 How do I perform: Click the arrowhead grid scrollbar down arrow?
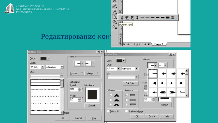[187, 95]
